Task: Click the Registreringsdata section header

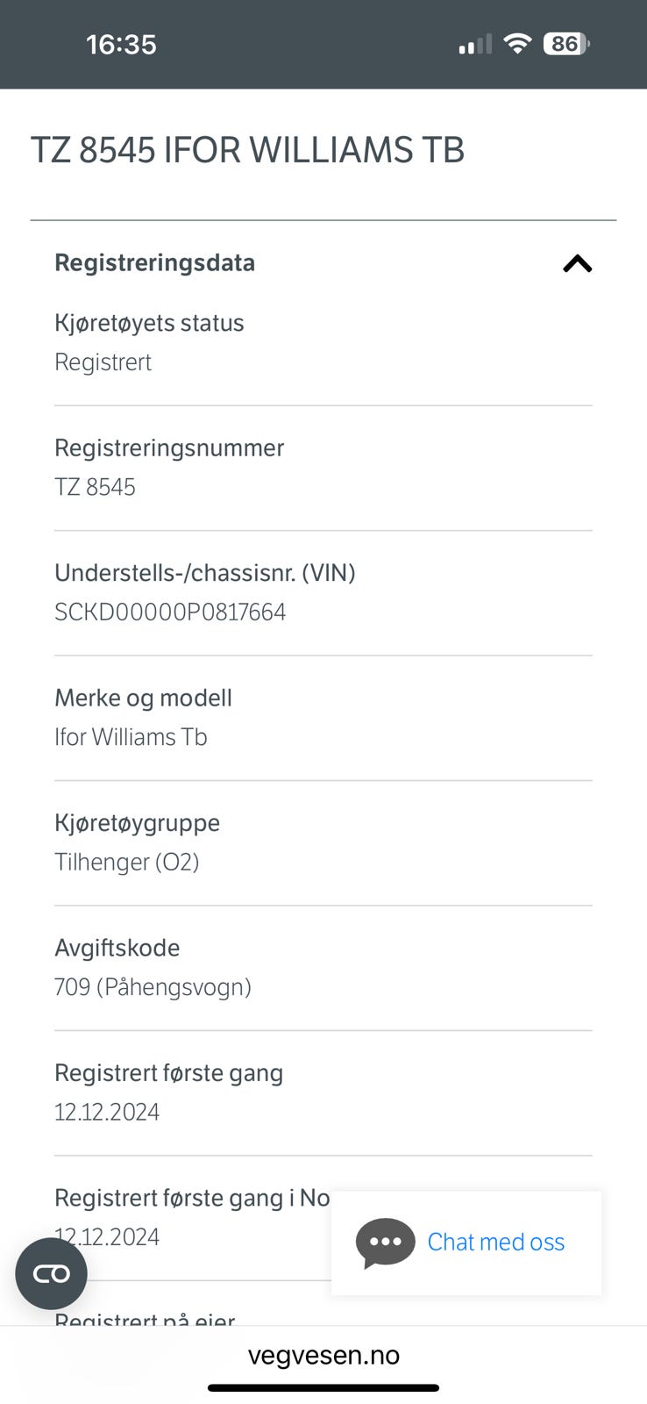Action: tap(154, 262)
